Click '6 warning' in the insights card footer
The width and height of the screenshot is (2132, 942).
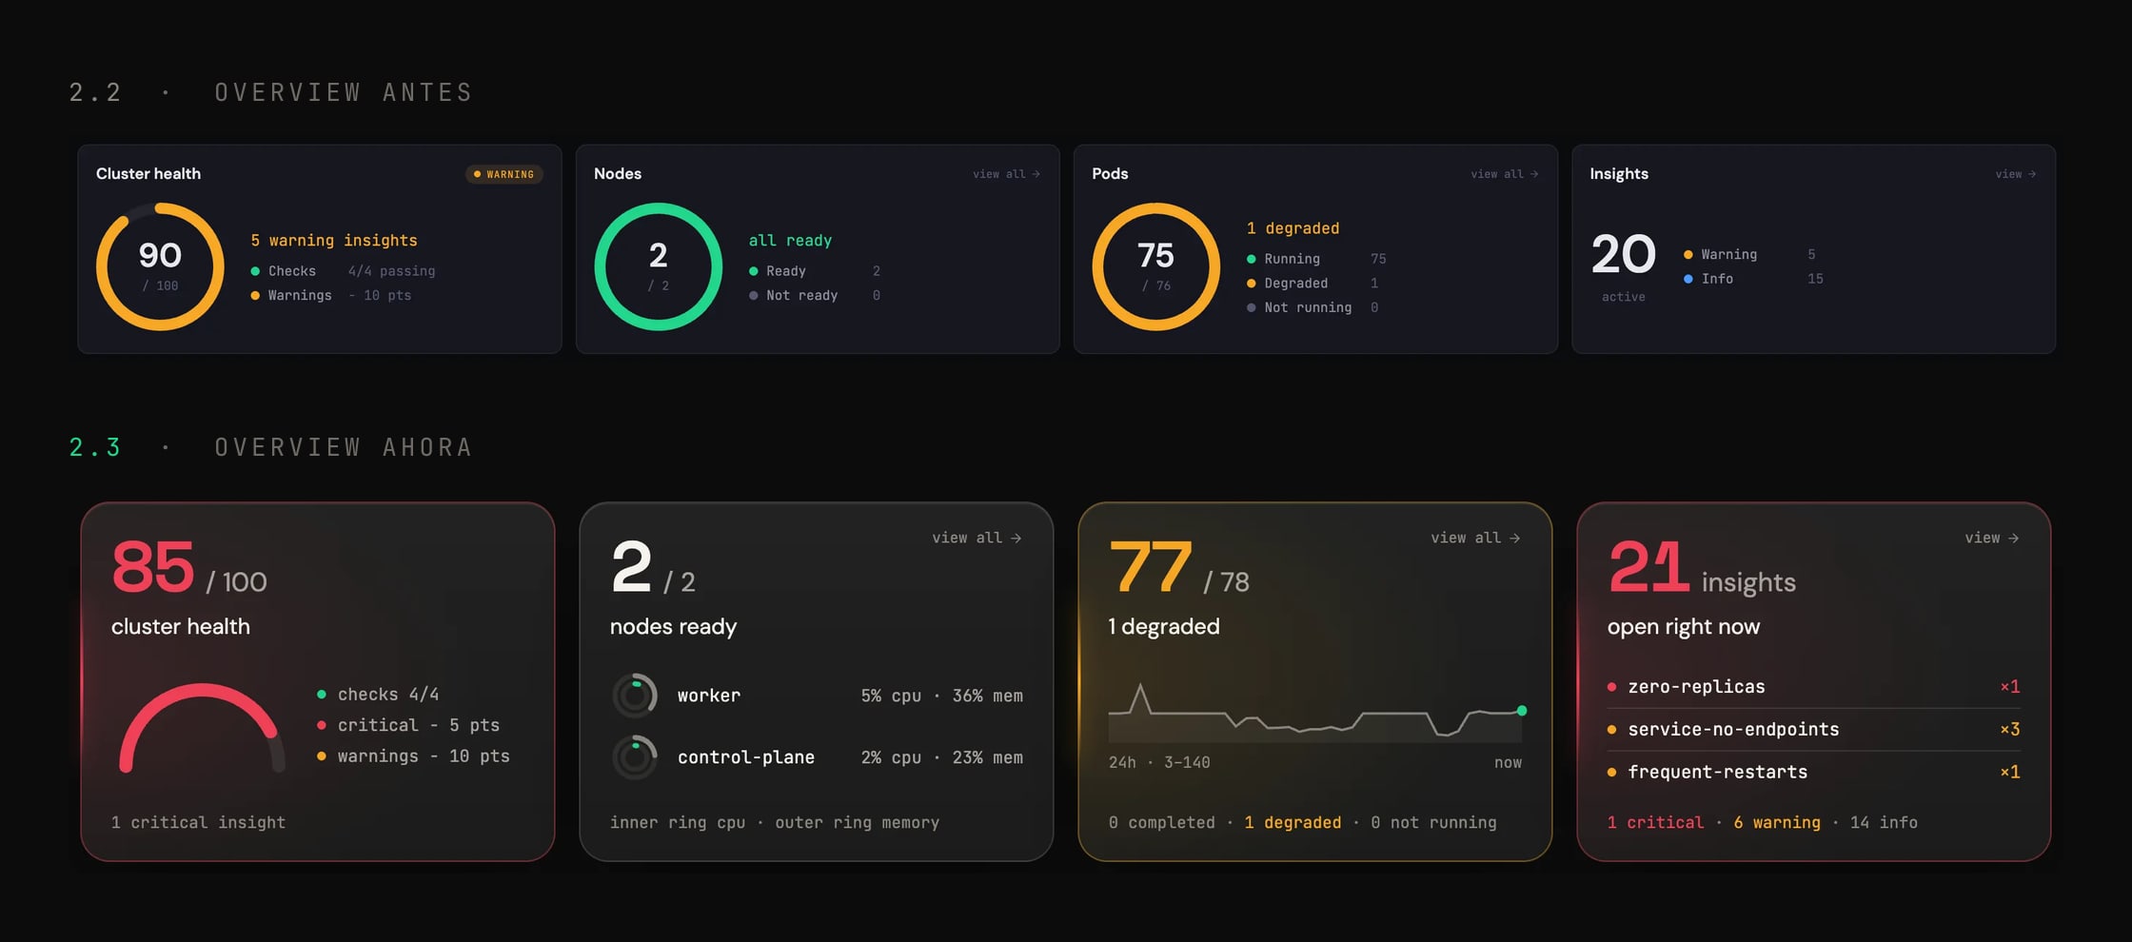click(x=1776, y=822)
